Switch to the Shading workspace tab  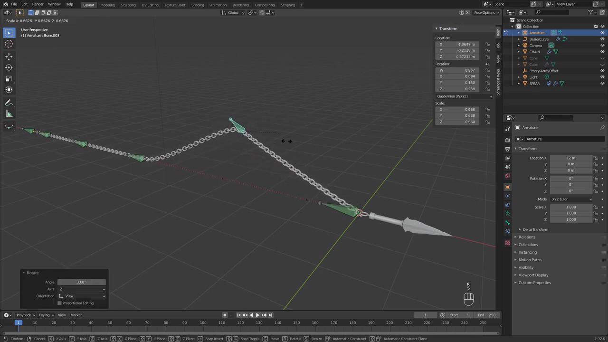(197, 5)
